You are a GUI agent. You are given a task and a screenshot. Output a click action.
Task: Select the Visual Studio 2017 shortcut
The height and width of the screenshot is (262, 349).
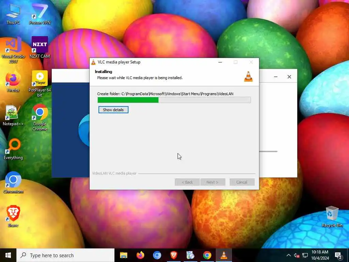point(13,50)
